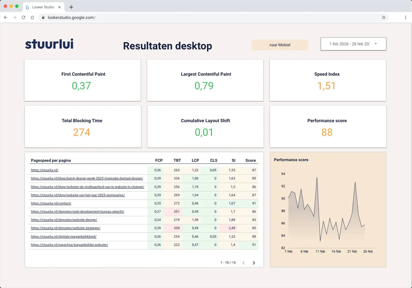Click the forward navigation arrow
This screenshot has width=412, height=288.
pyautogui.click(x=15, y=17)
